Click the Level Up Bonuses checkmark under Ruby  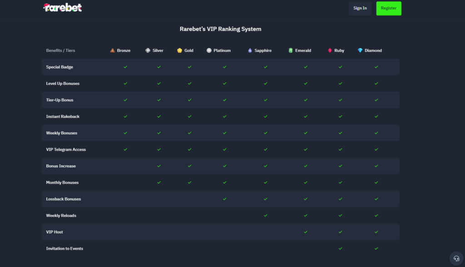point(340,84)
